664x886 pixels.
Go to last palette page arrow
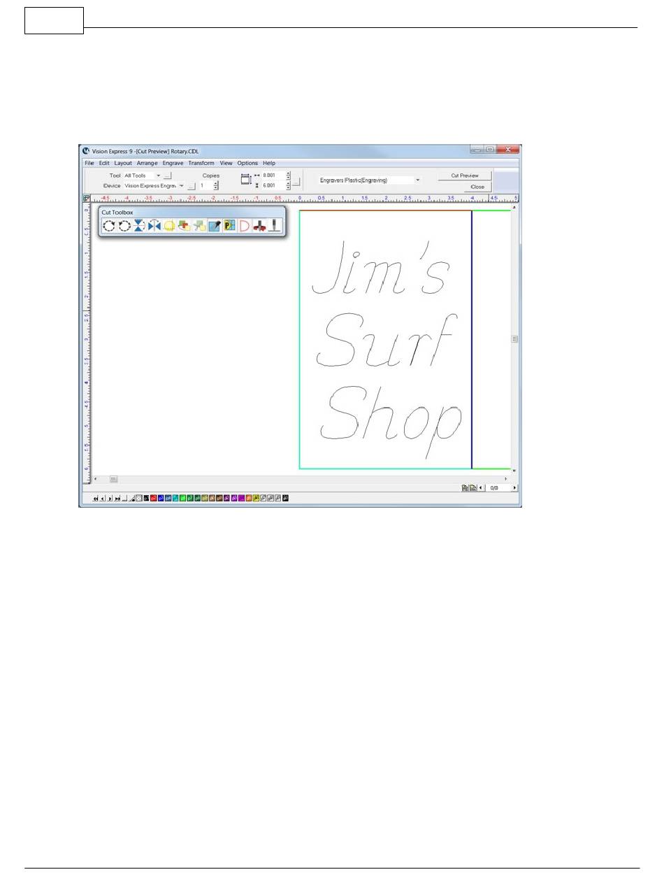click(x=117, y=499)
